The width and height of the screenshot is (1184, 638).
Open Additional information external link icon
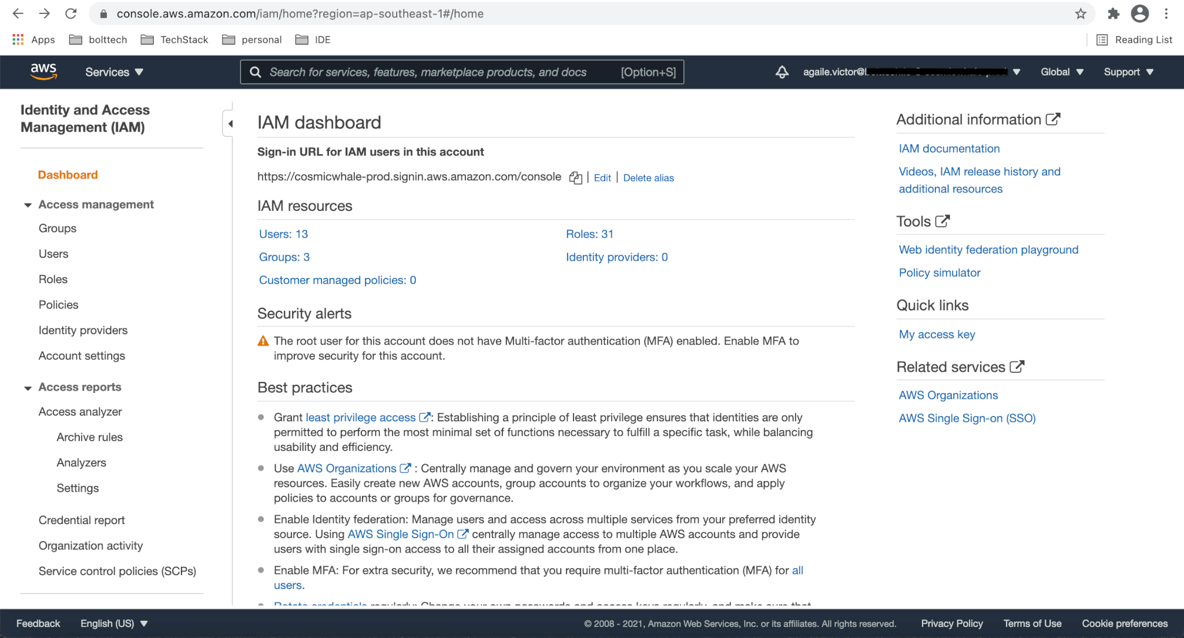(1053, 119)
